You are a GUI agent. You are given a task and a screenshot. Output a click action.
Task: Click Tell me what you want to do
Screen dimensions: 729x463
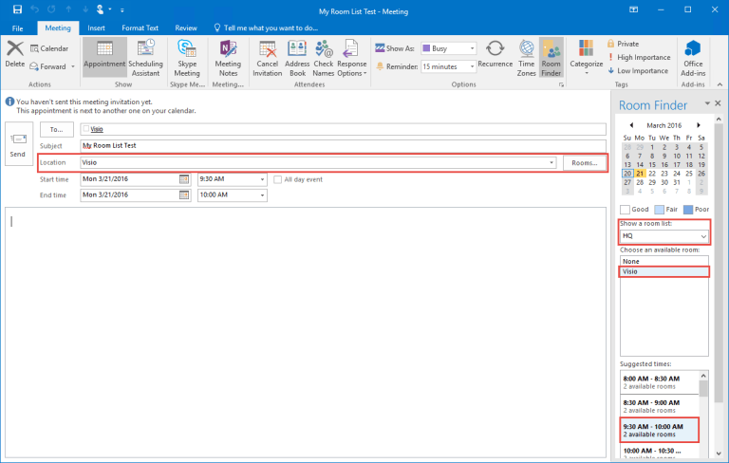pos(266,28)
